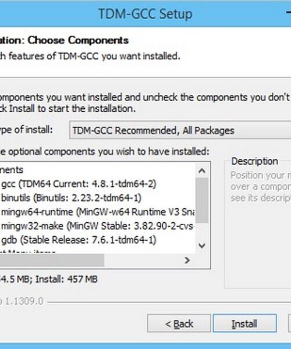Click the component list scroll-up arrow

202,171
